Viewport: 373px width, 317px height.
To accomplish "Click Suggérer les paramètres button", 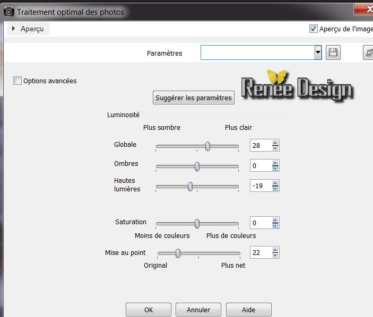I will [x=194, y=98].
